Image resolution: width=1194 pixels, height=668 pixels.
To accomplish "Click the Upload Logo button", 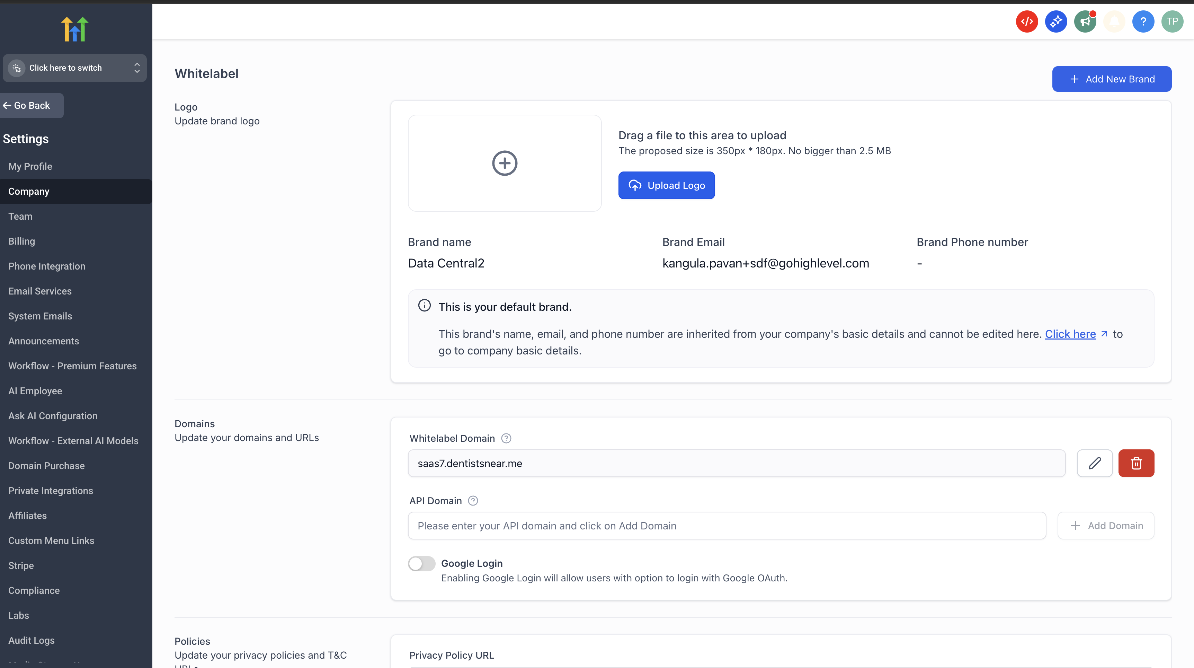I will 666,185.
